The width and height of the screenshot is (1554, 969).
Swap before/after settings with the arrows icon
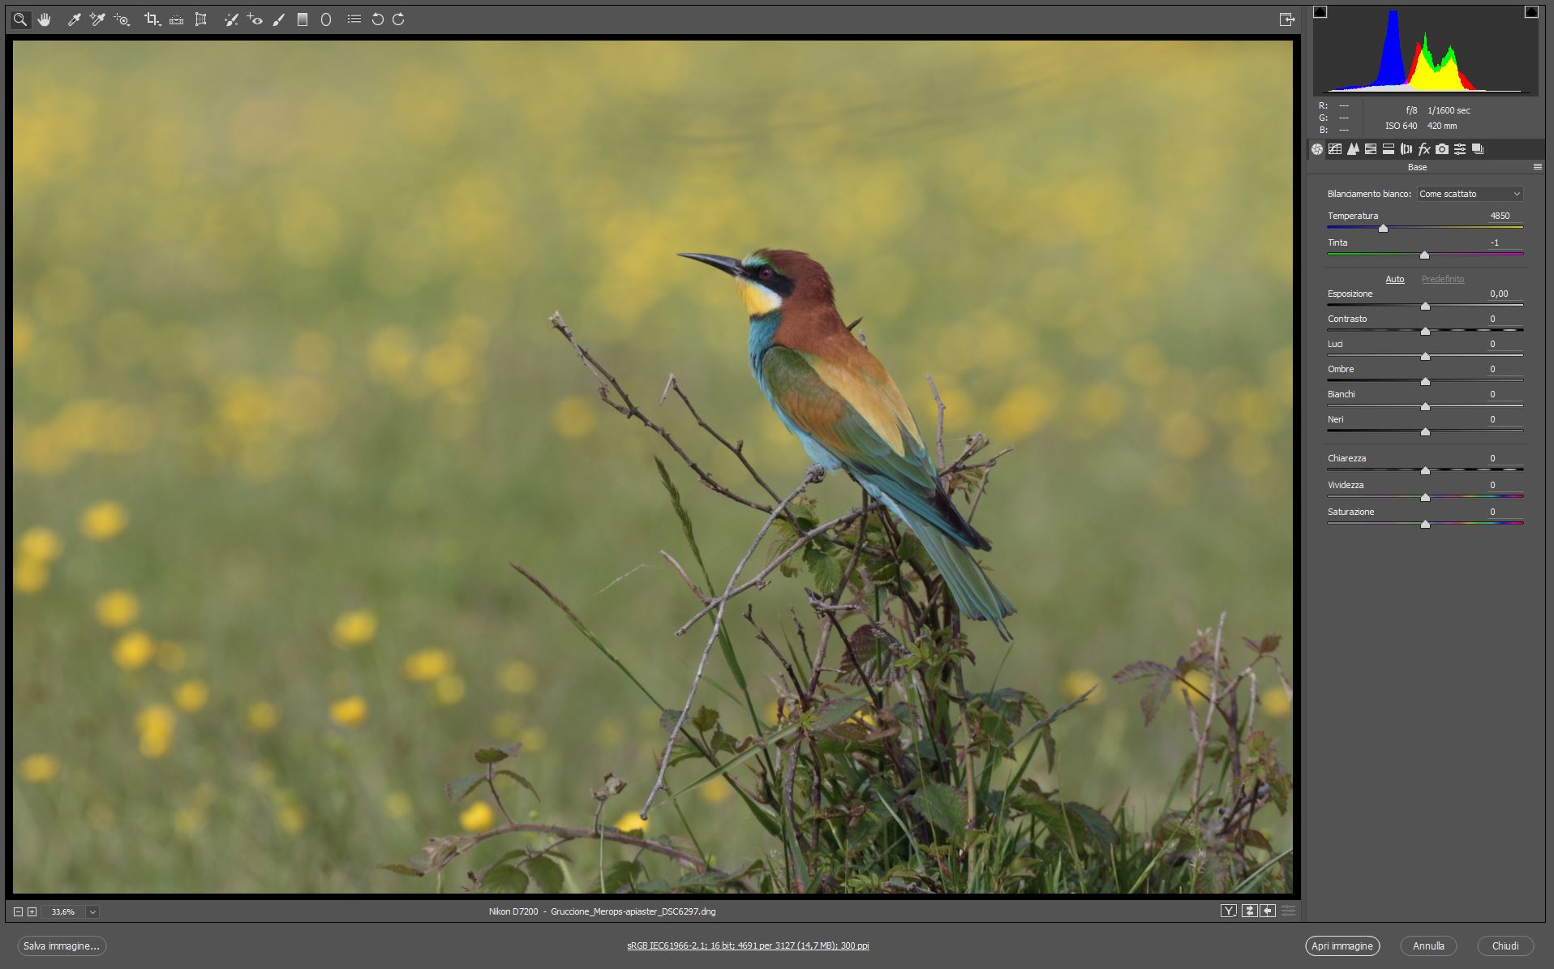(x=1249, y=911)
